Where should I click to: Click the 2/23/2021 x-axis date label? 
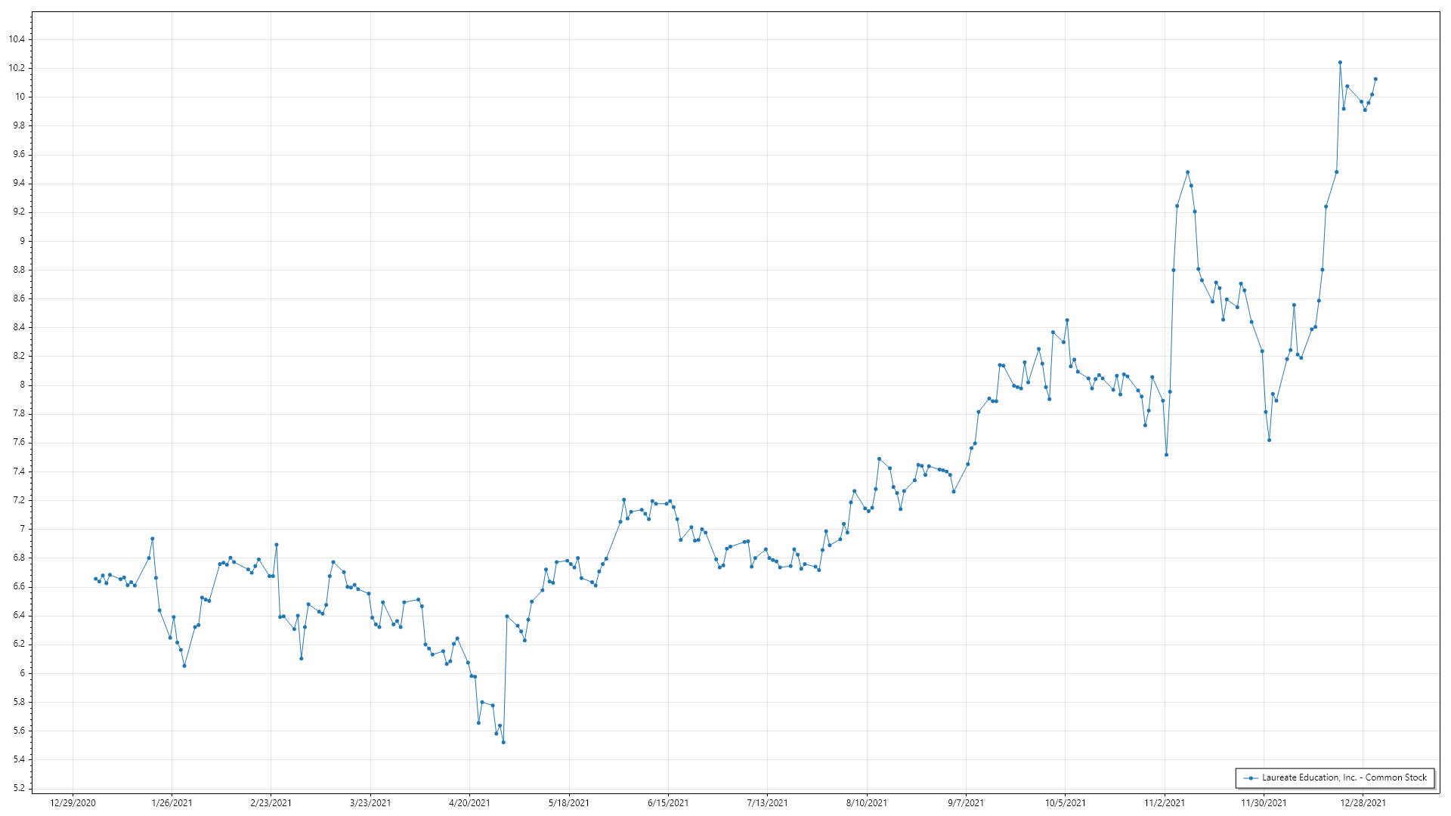271,802
